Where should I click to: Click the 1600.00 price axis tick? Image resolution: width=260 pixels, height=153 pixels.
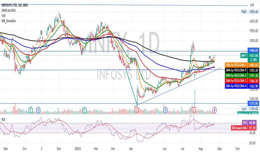coord(254,21)
